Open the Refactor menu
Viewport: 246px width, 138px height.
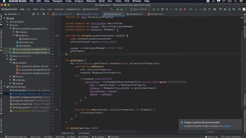(91, 1)
